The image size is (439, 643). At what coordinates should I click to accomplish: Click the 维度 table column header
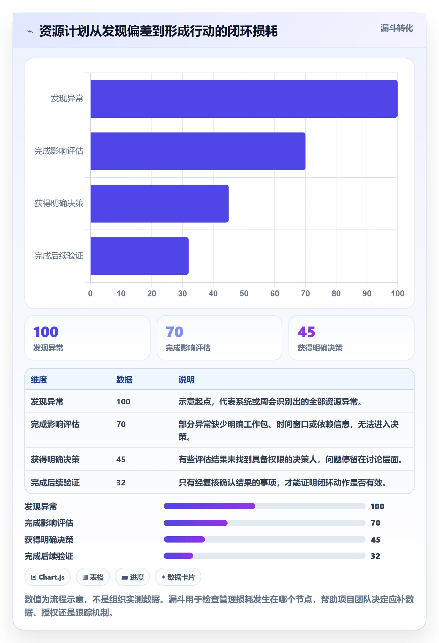[x=39, y=380]
